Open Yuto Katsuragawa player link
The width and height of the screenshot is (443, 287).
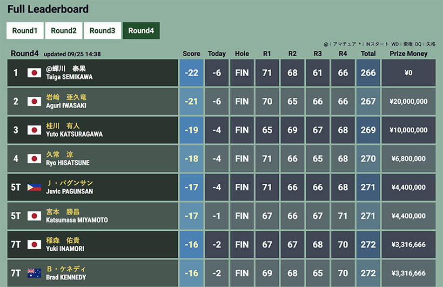click(74, 130)
